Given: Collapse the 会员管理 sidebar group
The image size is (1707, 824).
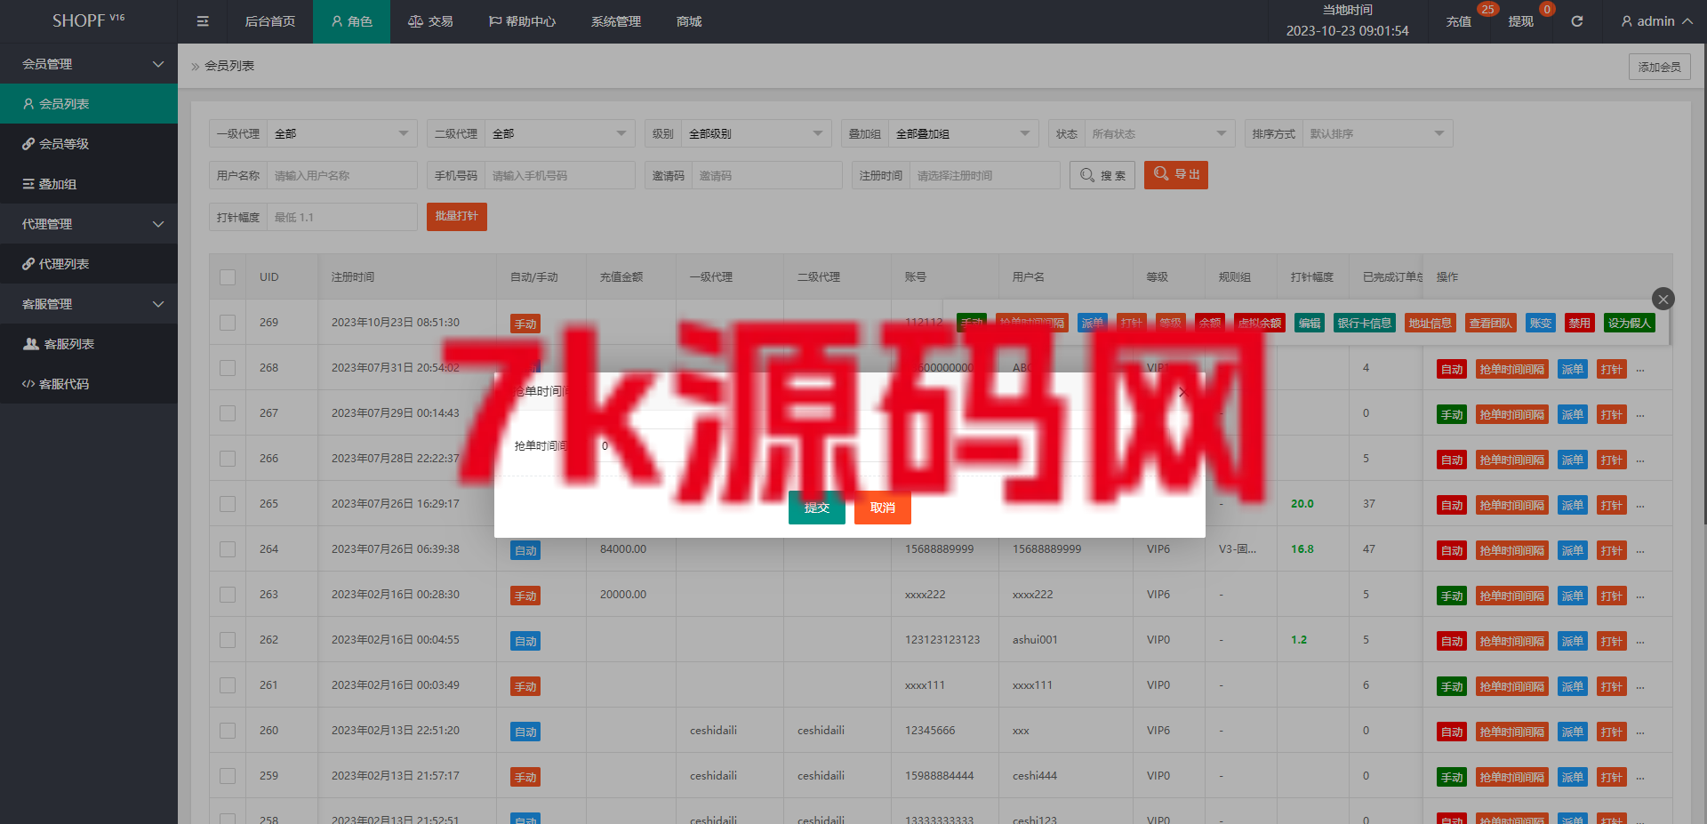Looking at the screenshot, I should 89,64.
